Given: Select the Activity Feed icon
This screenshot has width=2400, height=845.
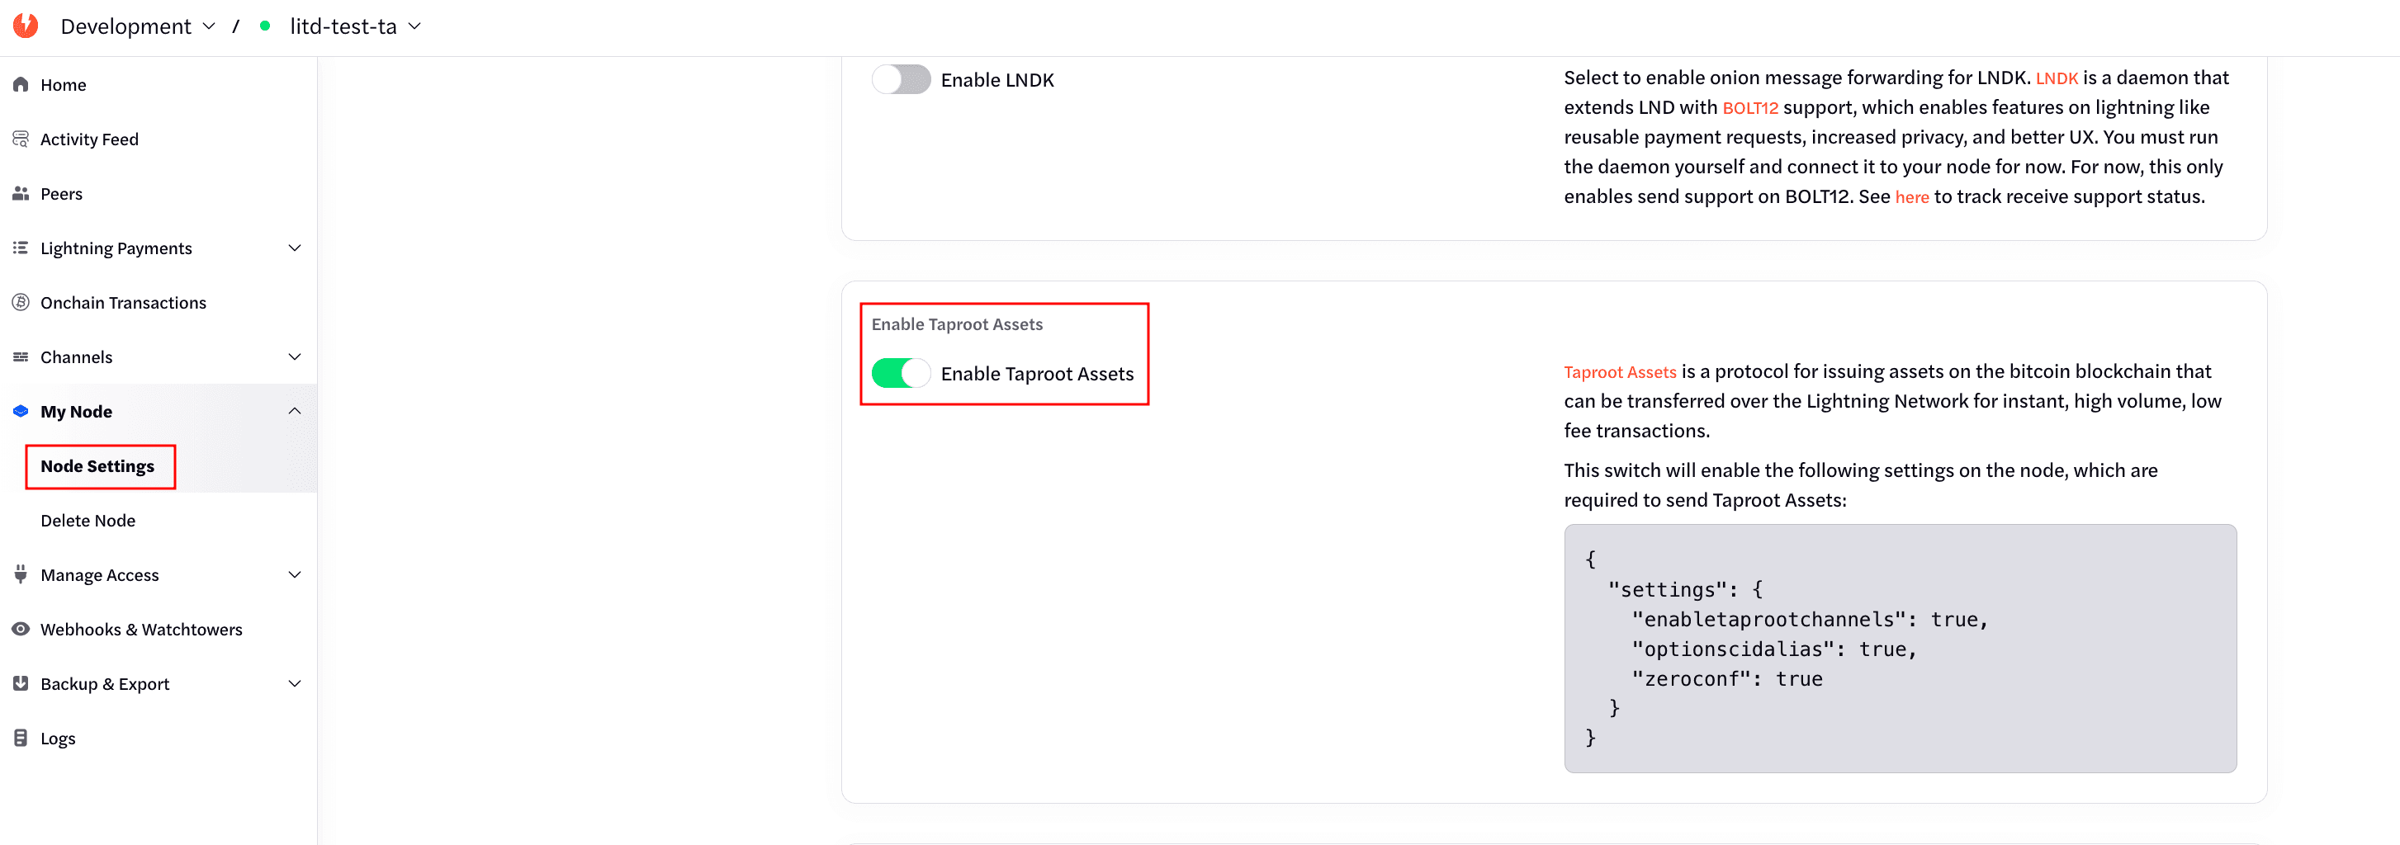Looking at the screenshot, I should click(21, 138).
